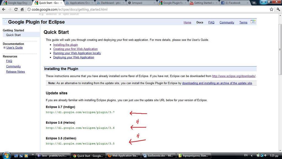
Task: Open the Community link in the header
Action: 227,22
